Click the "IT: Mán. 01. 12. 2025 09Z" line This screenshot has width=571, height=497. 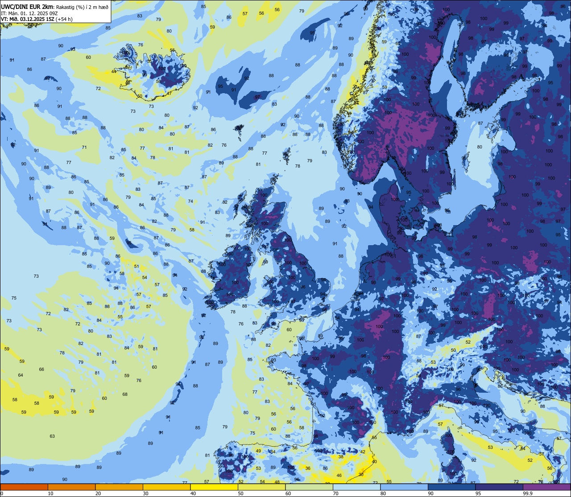(29, 13)
